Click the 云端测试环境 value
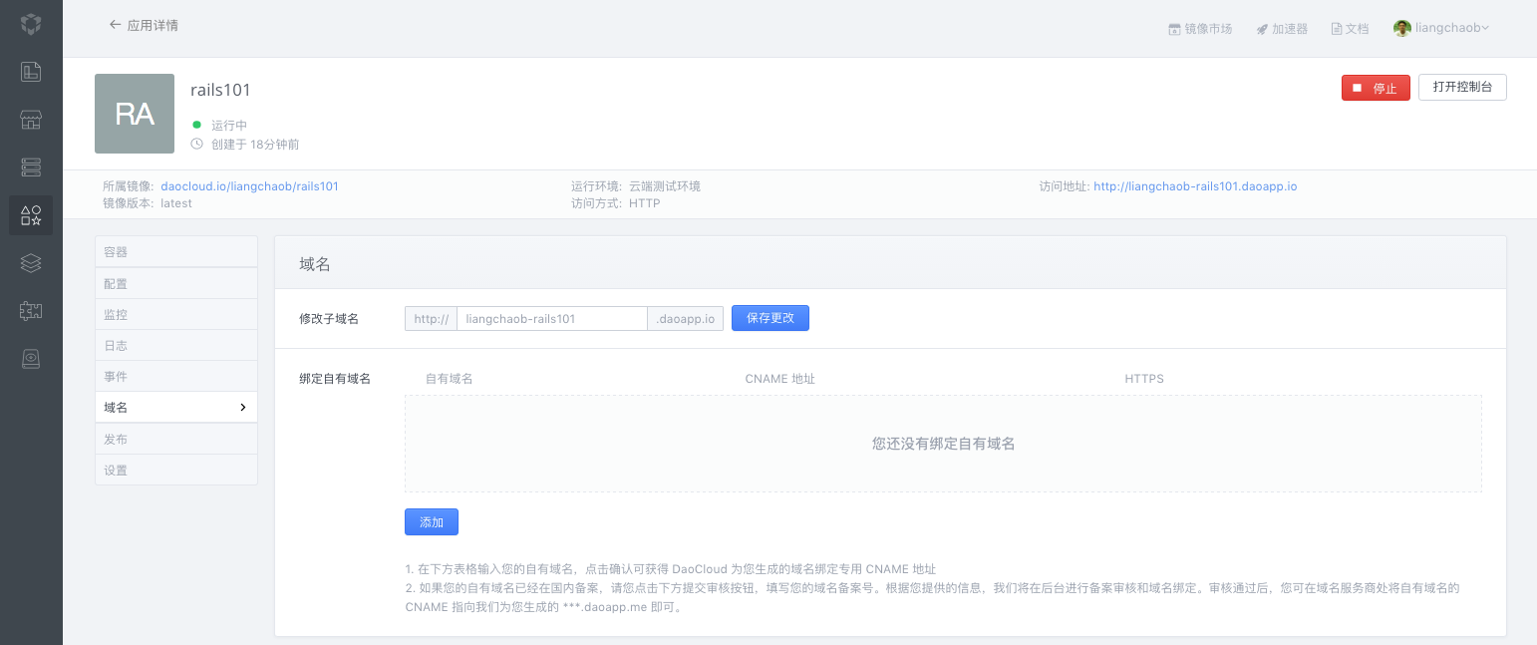1537x645 pixels. point(665,186)
